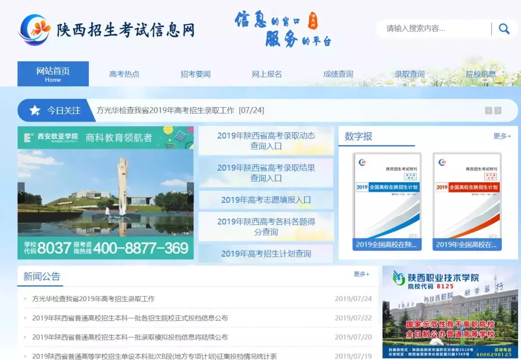Click right arrow on 西安欧亚学院 banner carousel

click(191, 192)
